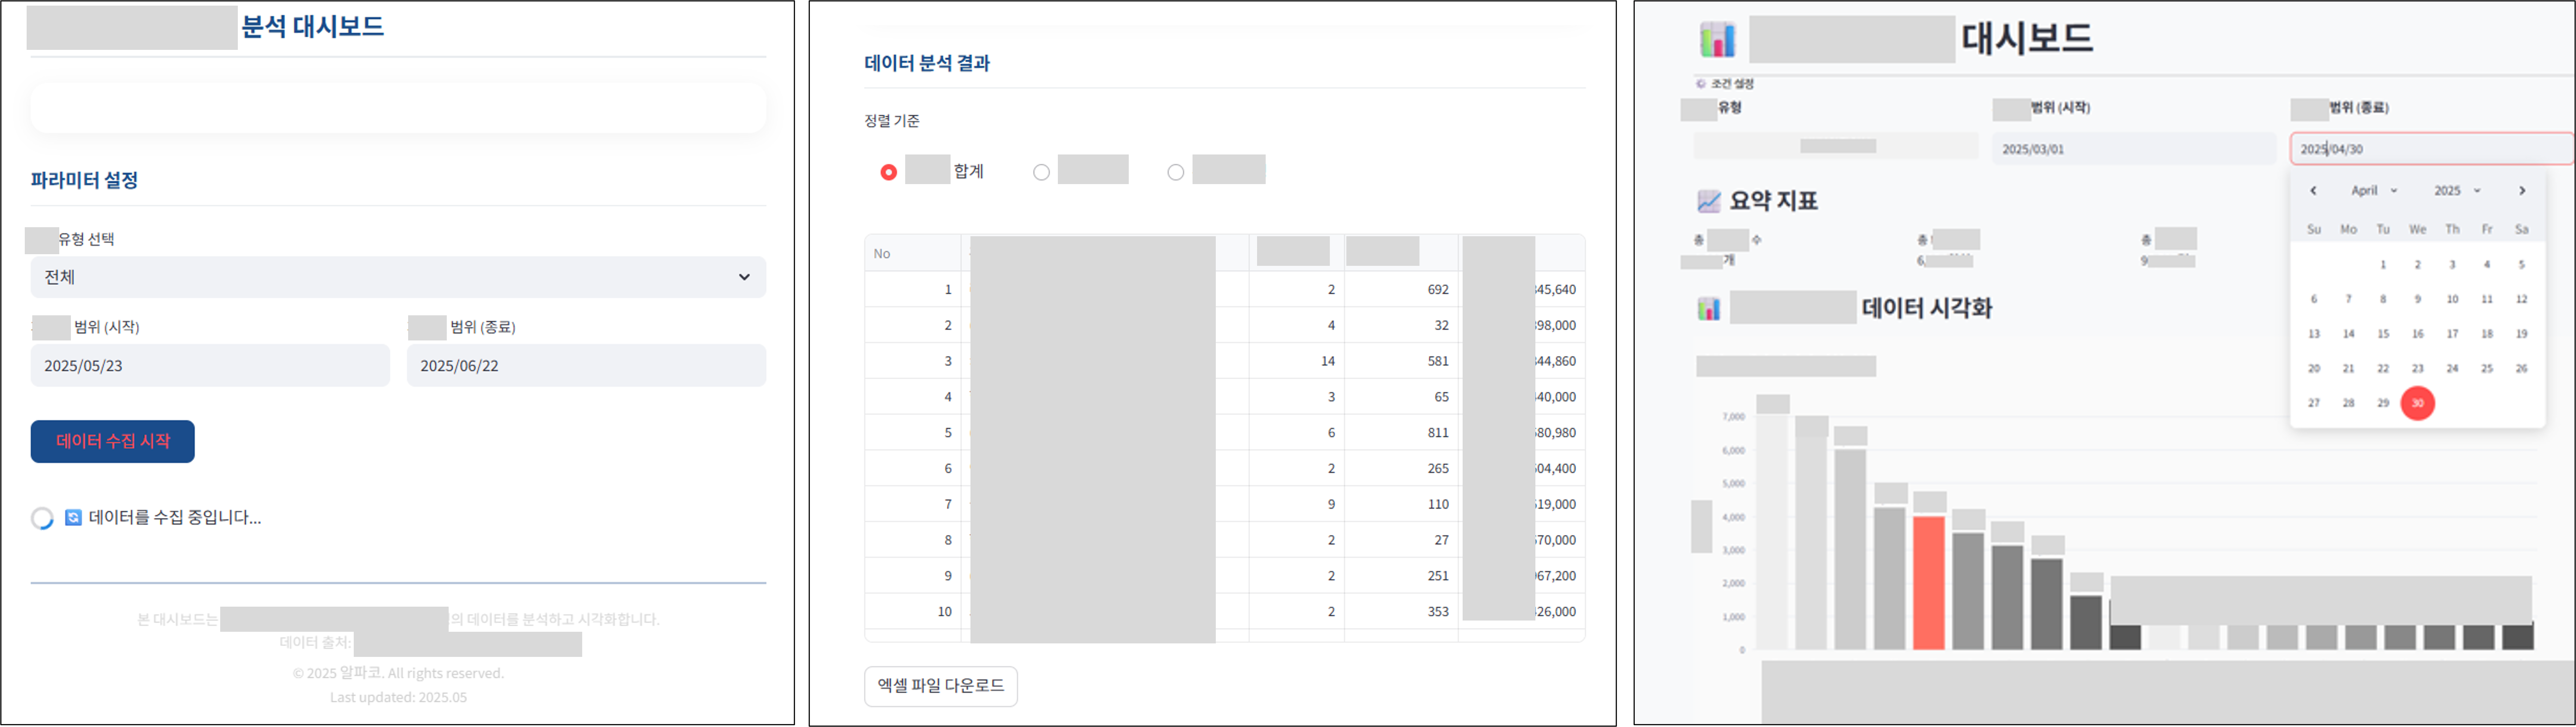2576x727 pixels.
Task: Click the gear icon next to 조건 설정
Action: (1701, 84)
